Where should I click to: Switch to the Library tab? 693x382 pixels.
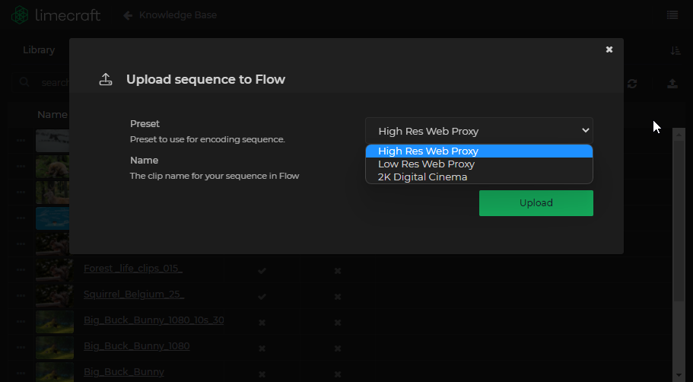tap(39, 50)
